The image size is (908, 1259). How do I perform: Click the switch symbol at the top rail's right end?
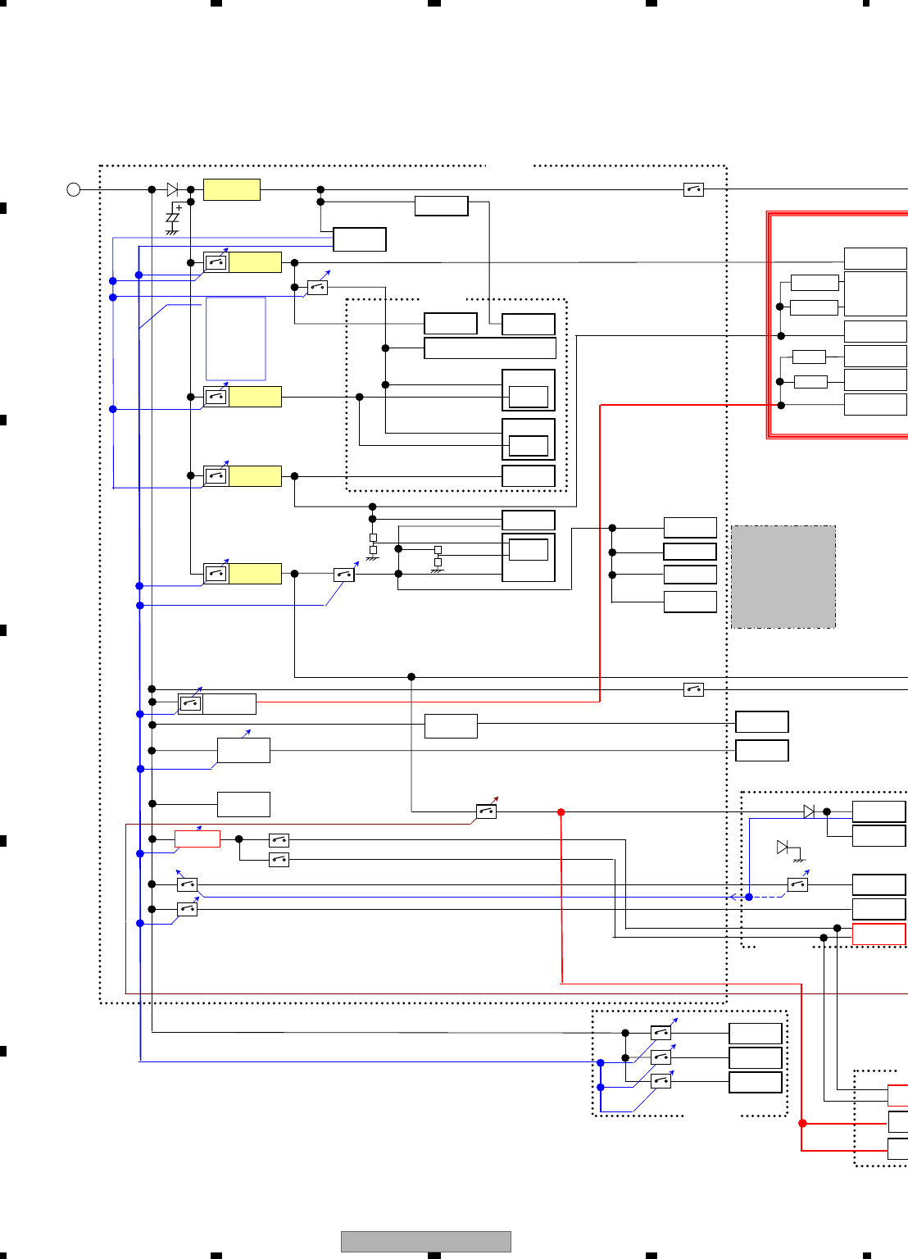pyautogui.click(x=693, y=189)
